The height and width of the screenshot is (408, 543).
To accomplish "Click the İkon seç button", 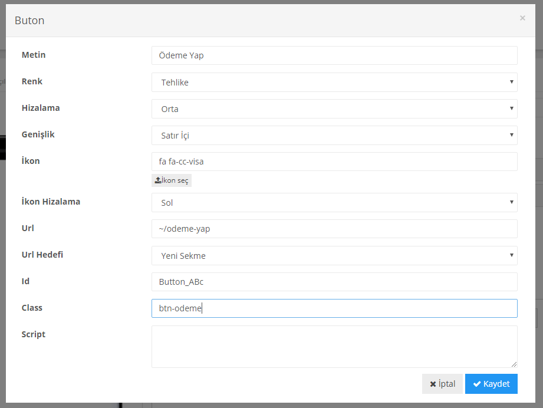I will (172, 180).
